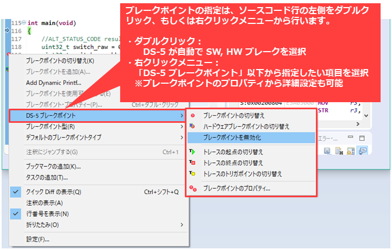The width and height of the screenshot is (392, 250).
Task: Open 折りたたみ(O) menu entry
Action: 99,225
